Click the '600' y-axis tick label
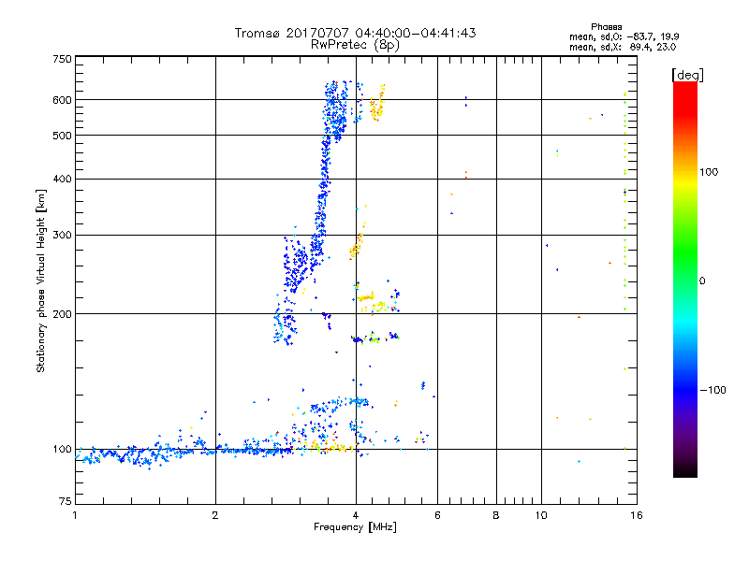 tap(63, 100)
